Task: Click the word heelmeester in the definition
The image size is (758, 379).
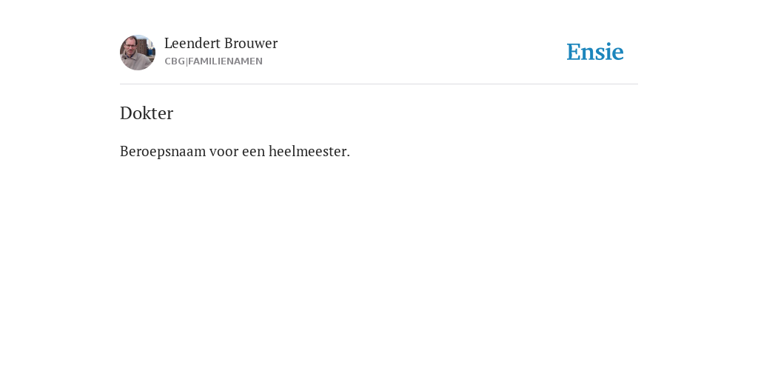Action: [307, 151]
